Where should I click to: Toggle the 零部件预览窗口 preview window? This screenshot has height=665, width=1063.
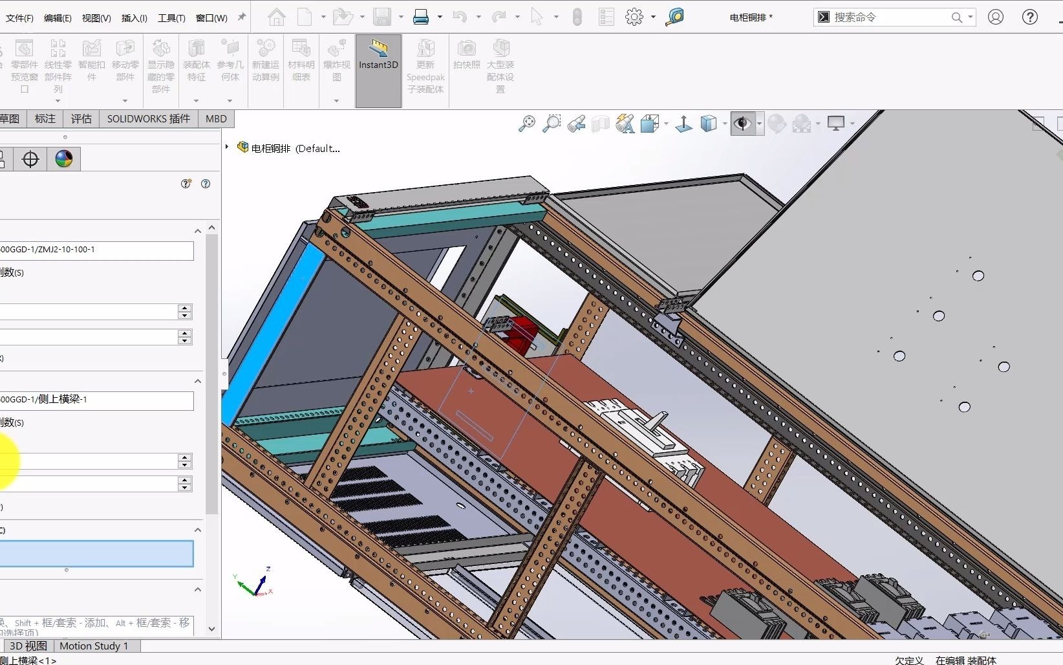[x=25, y=63]
